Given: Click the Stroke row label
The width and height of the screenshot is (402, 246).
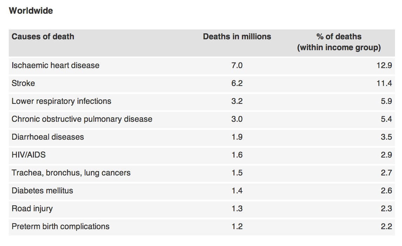Looking at the screenshot, I should tap(23, 83).
